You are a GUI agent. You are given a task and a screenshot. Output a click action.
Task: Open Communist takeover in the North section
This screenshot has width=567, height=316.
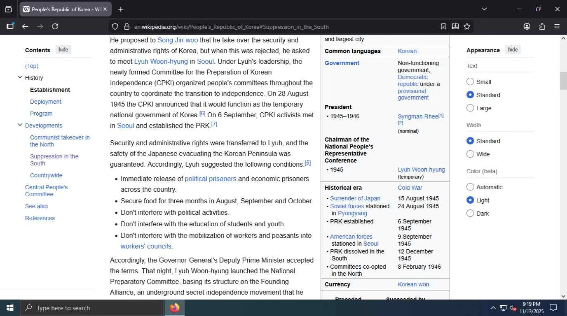(60, 141)
